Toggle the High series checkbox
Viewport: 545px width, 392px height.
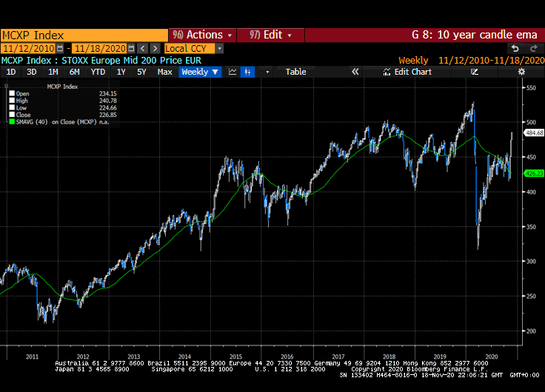point(12,101)
